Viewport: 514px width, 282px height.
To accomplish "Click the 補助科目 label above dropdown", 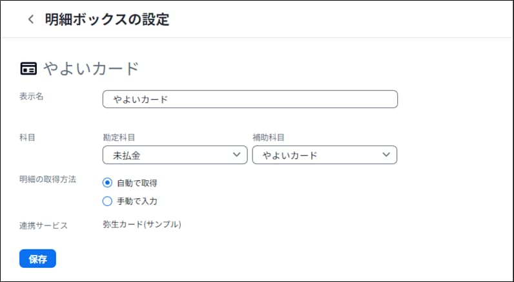I will pyautogui.click(x=269, y=138).
